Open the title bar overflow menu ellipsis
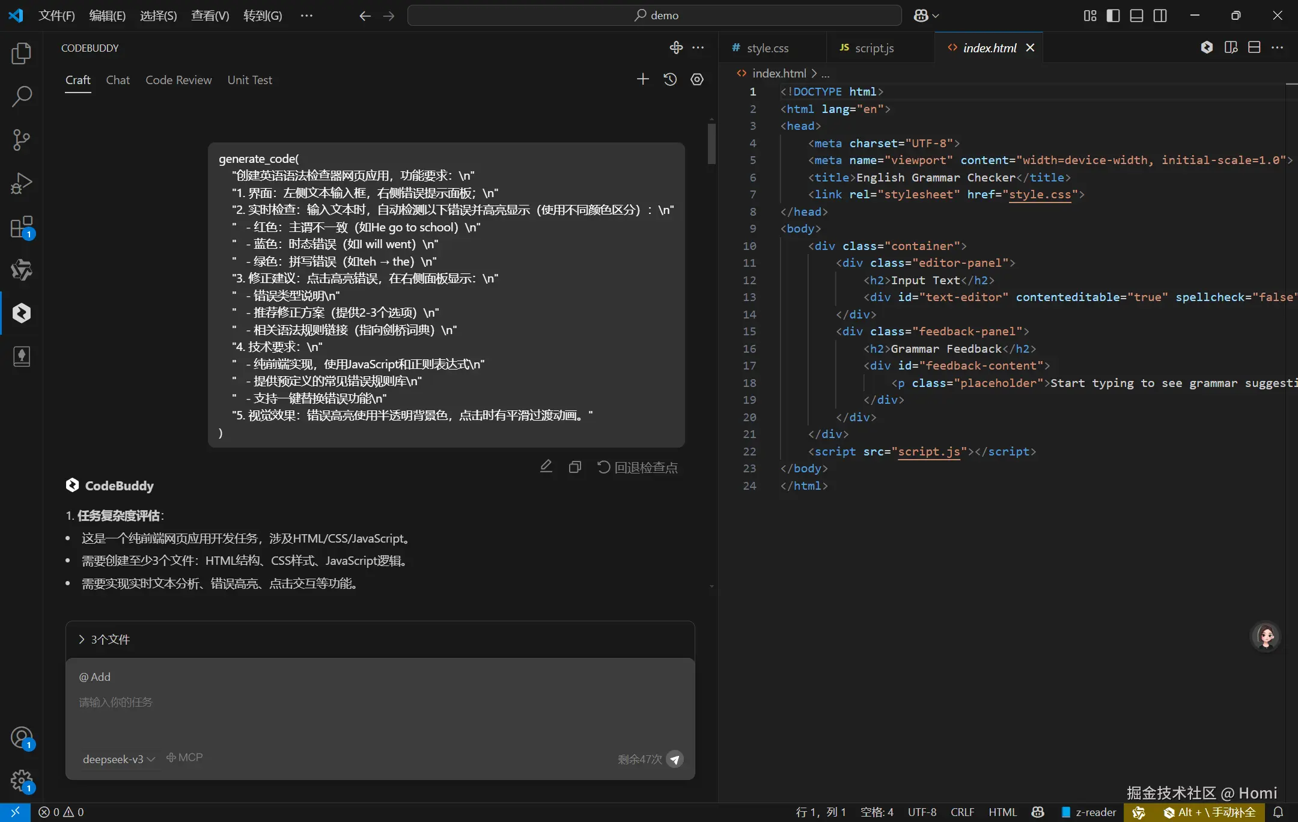Screen dimensions: 1298x822 [x=306, y=16]
